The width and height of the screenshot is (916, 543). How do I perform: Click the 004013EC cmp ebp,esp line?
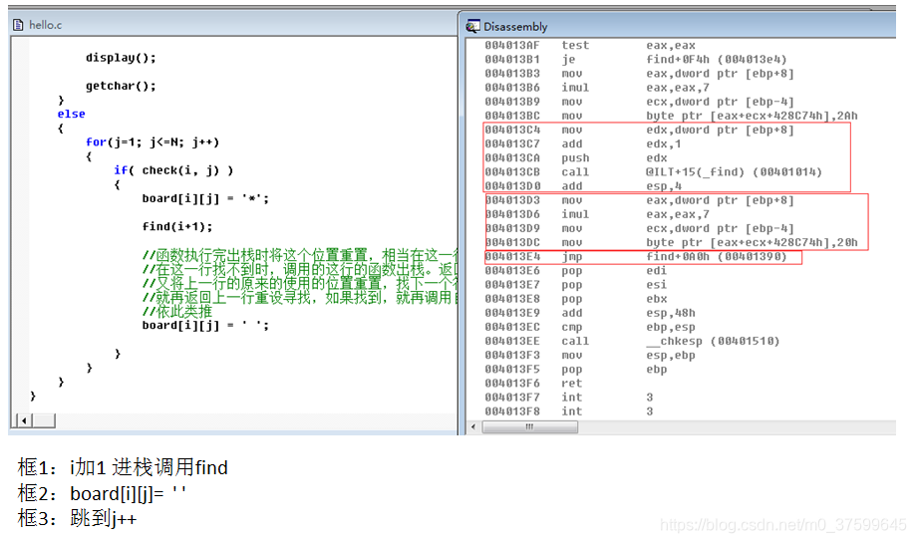(590, 327)
